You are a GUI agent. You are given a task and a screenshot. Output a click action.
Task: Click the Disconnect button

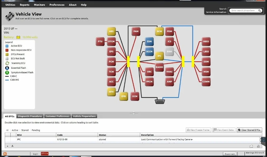tap(230, 154)
